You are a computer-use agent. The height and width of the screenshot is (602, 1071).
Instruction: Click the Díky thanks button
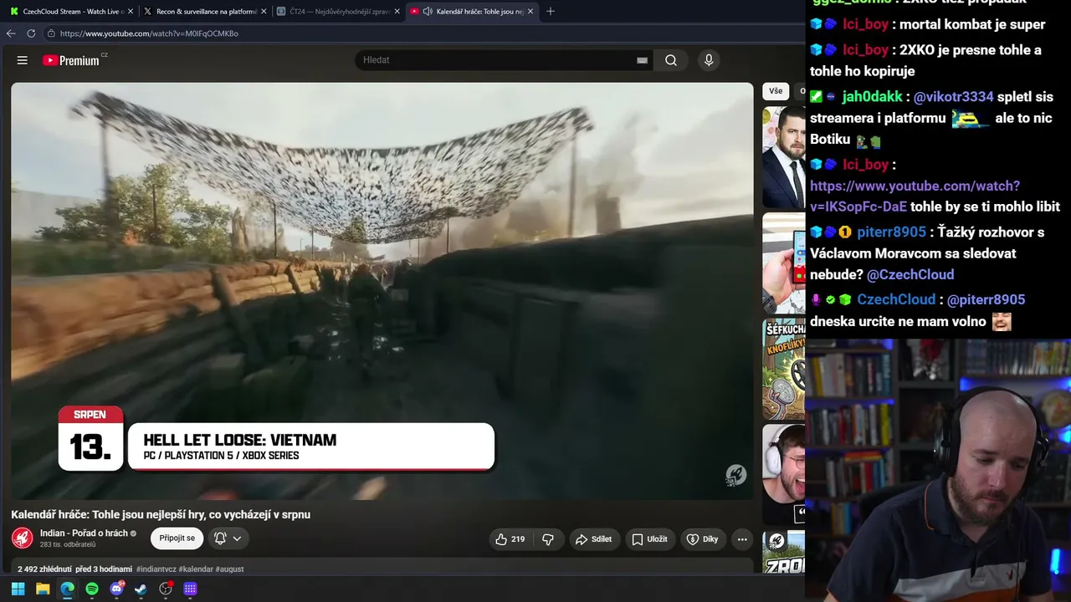tap(703, 539)
